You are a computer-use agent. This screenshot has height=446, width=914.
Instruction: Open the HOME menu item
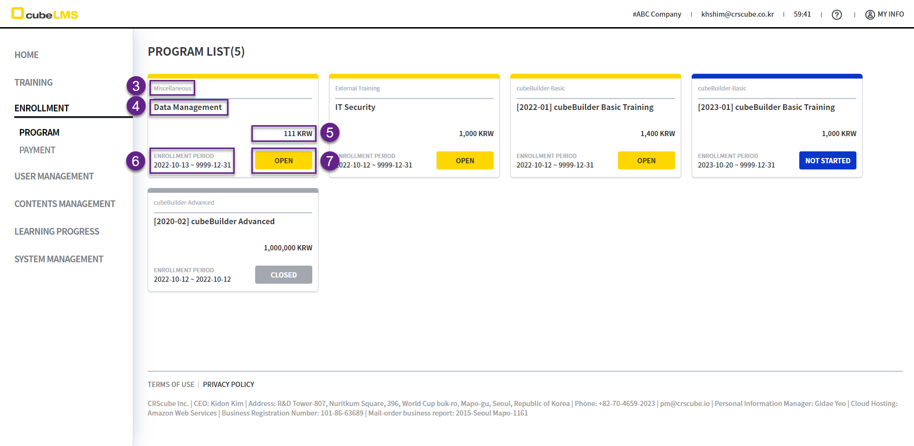coord(27,55)
